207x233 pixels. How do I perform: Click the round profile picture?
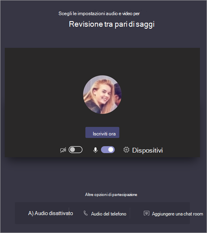coord(102,95)
